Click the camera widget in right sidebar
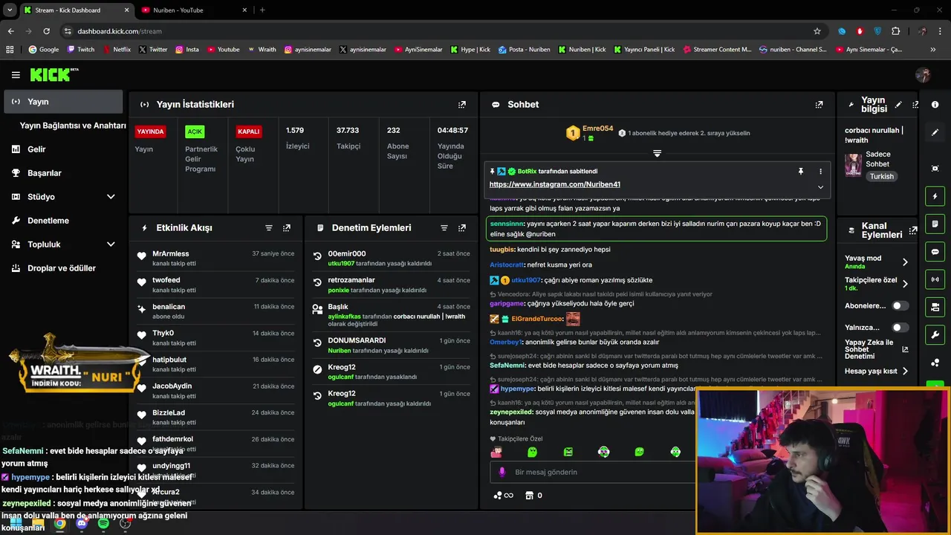Image resolution: width=951 pixels, height=535 pixels. tap(935, 307)
